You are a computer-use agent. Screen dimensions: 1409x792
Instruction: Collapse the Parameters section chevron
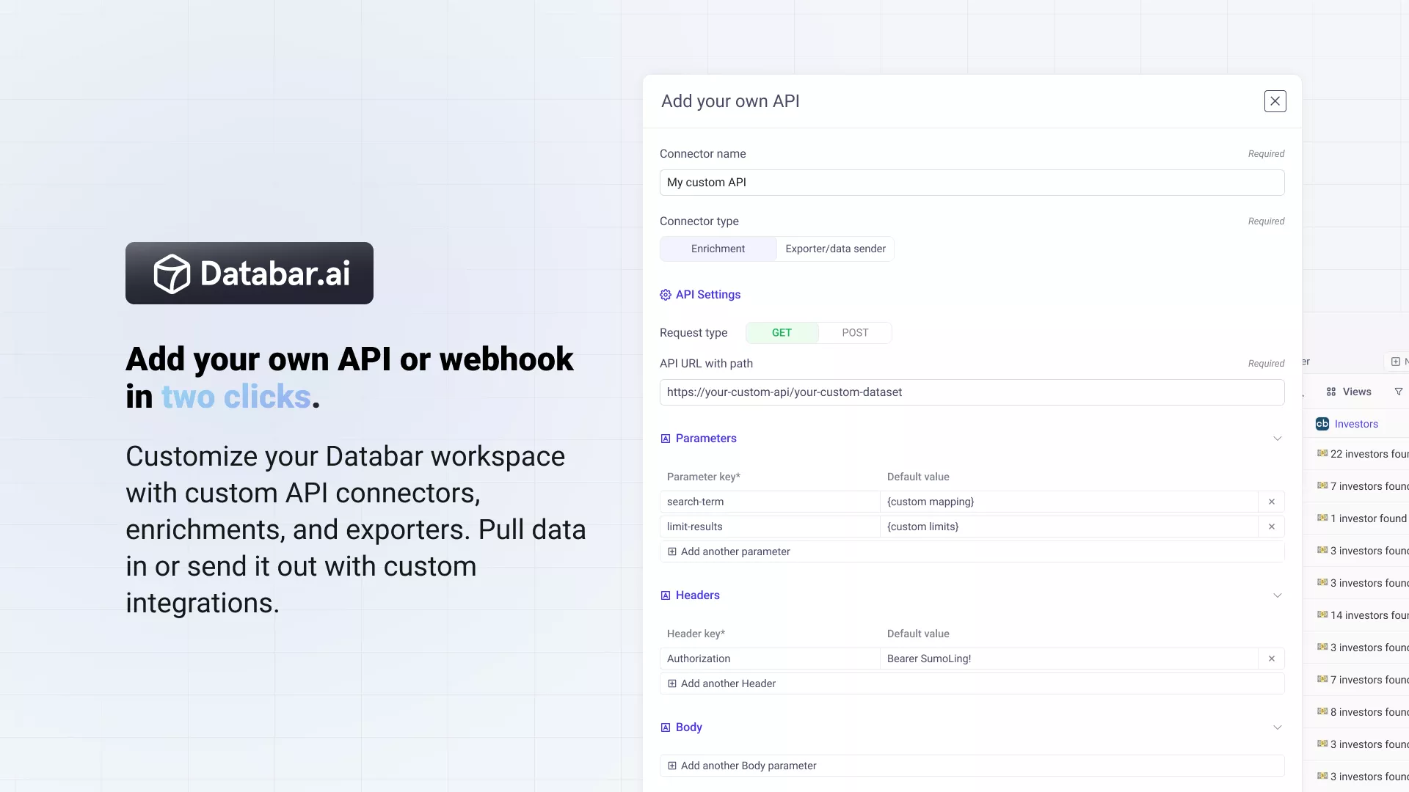[1277, 439]
